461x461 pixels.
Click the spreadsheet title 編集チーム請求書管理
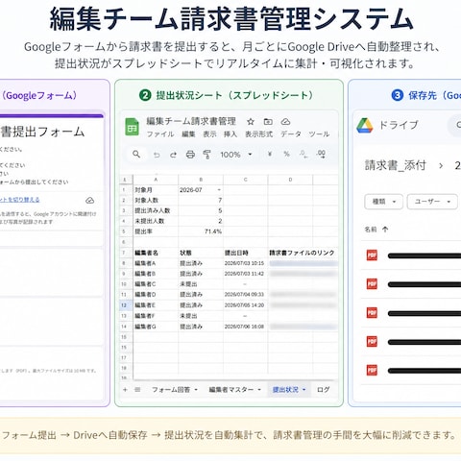point(191,121)
